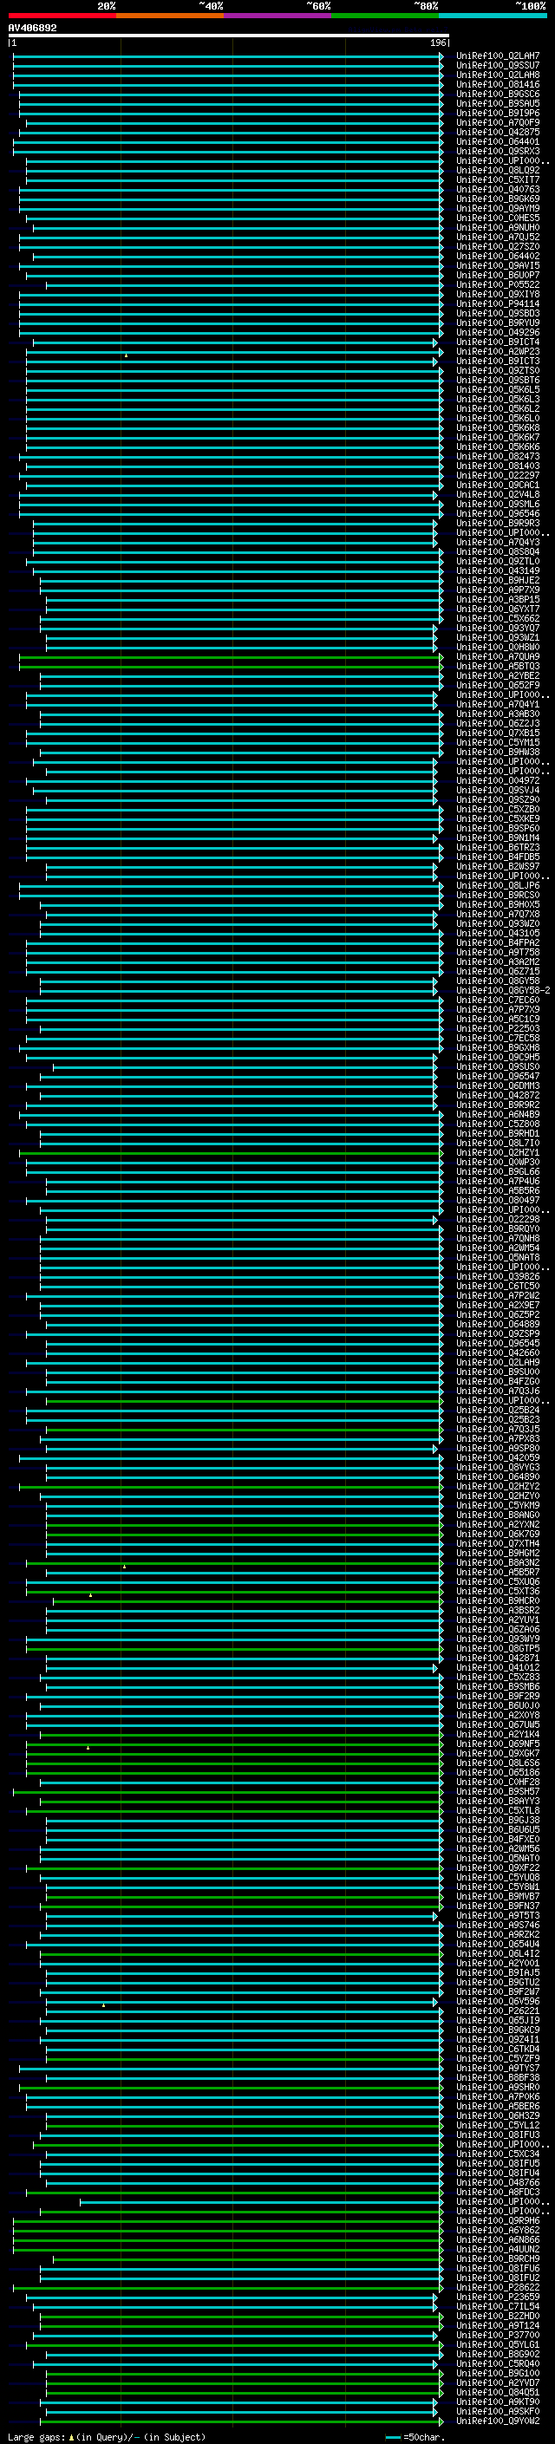This screenshot has width=555, height=2444.
Task: Select hit label UniRef100_Q9ZSP9
Action: point(498,1335)
